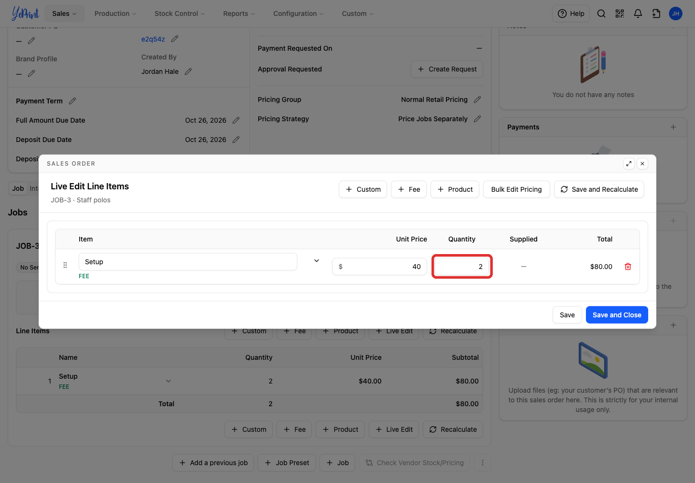Click the $80.00 total in dialog row
This screenshot has width=695, height=483.
tap(601, 267)
